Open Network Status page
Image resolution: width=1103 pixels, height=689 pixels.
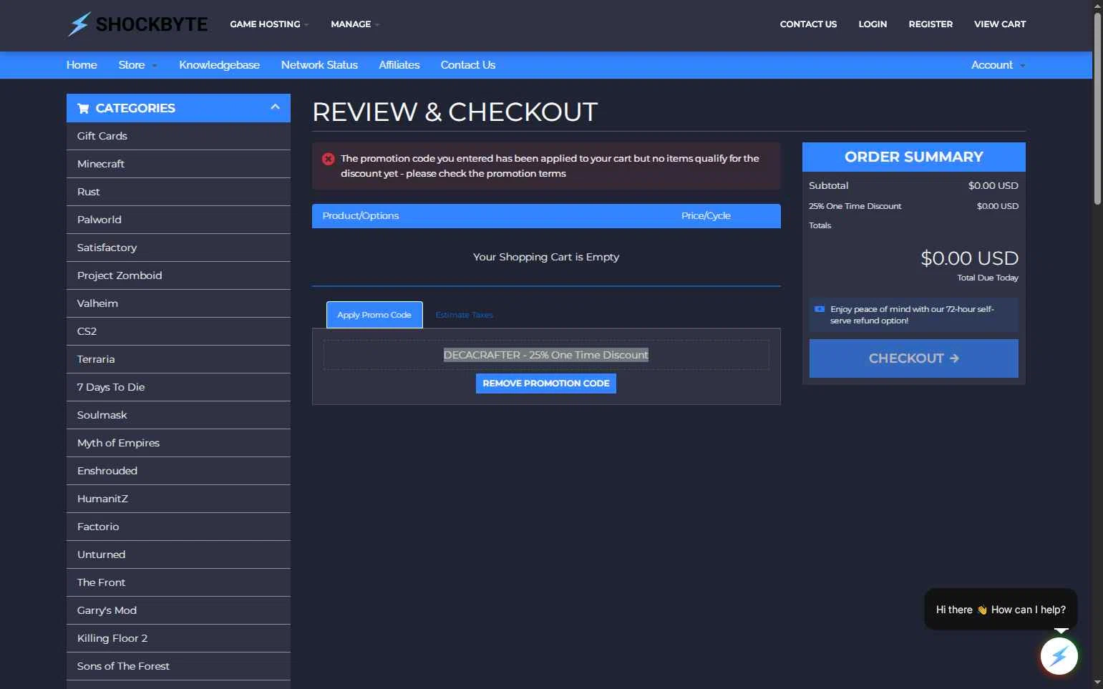pyautogui.click(x=319, y=65)
